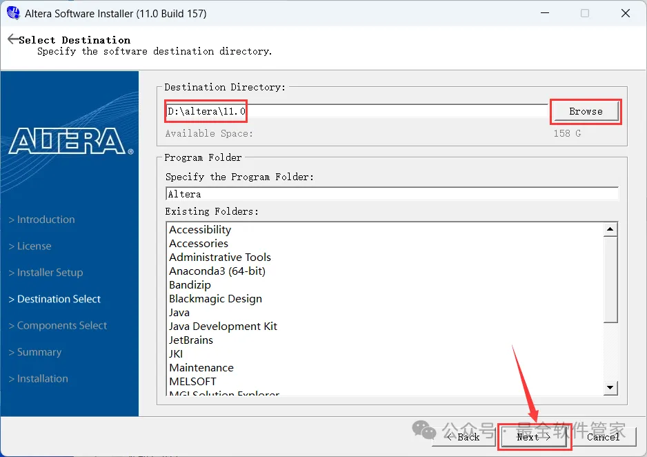Screen dimensions: 647x457
Task: Click the Summary step in the sidebar
Action: [x=35, y=352]
